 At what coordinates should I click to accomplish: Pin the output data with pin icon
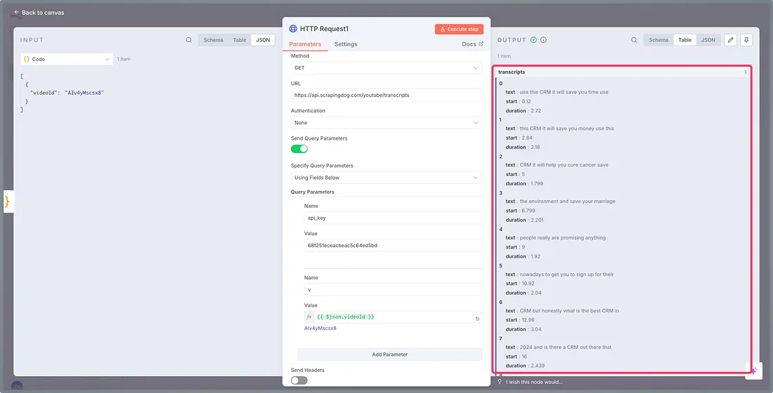746,40
